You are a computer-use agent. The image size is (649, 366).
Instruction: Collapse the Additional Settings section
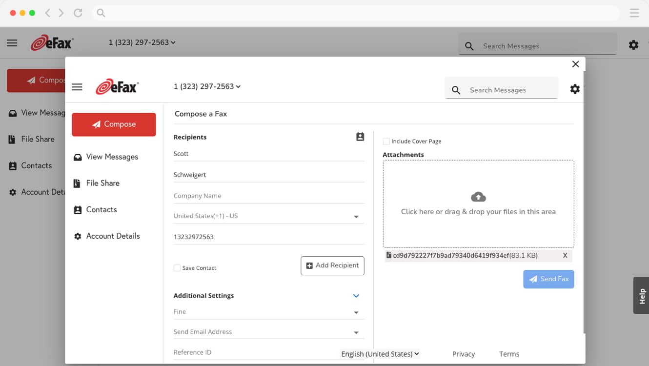(x=356, y=295)
